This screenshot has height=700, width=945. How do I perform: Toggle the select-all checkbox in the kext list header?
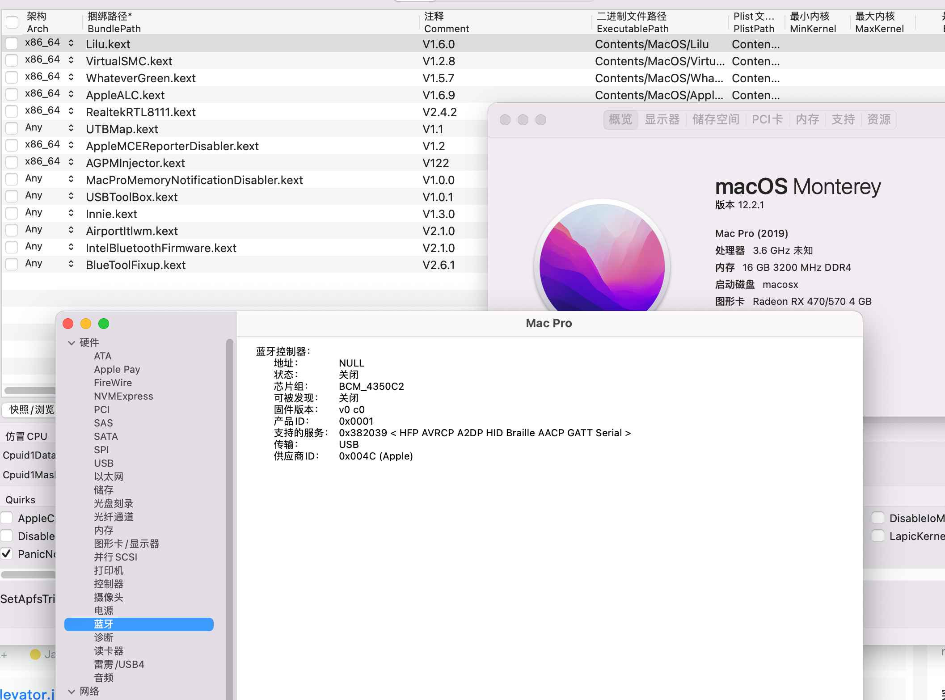pos(12,22)
